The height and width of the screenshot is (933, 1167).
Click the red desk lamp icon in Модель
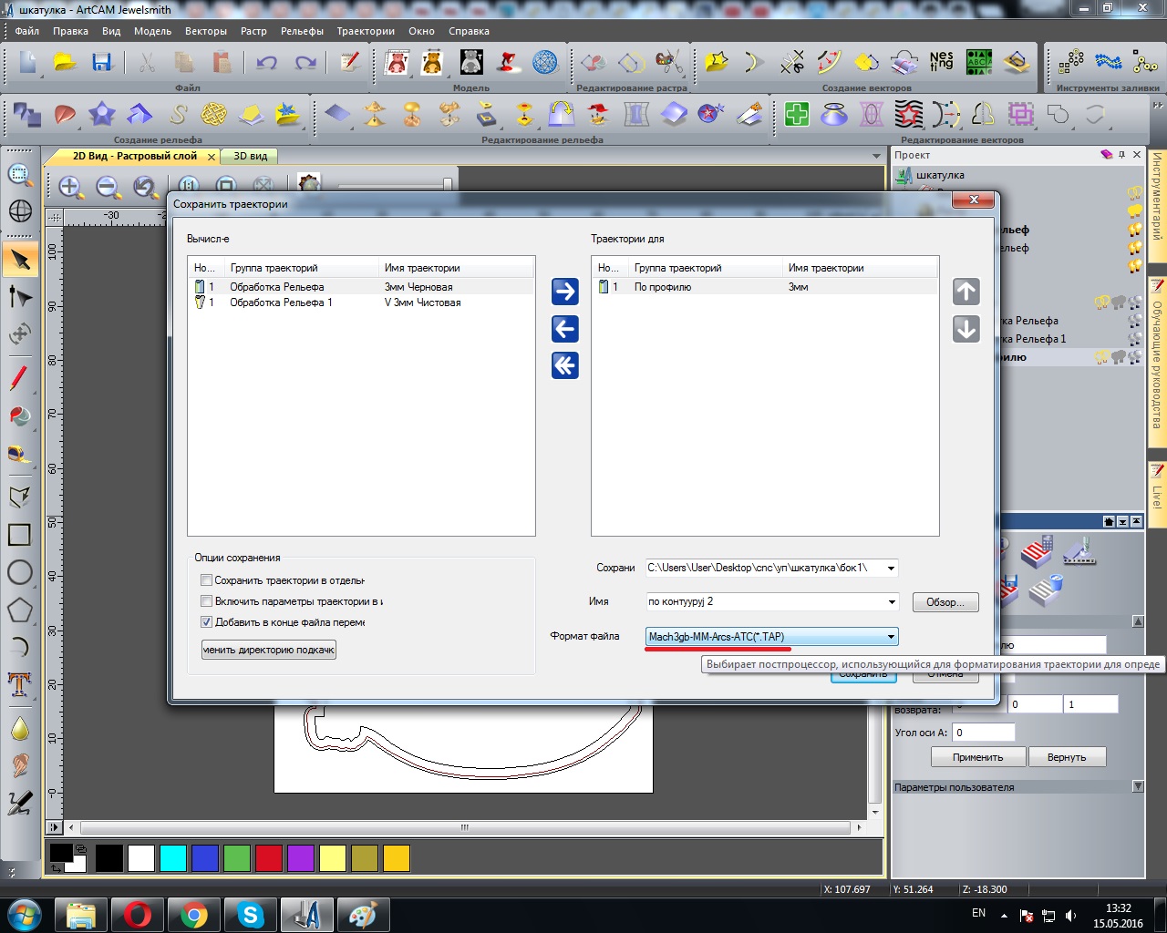pyautogui.click(x=508, y=62)
